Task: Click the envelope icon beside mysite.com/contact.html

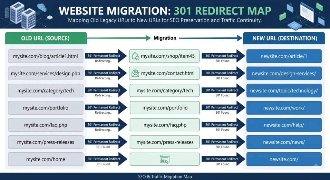Action: [135, 73]
